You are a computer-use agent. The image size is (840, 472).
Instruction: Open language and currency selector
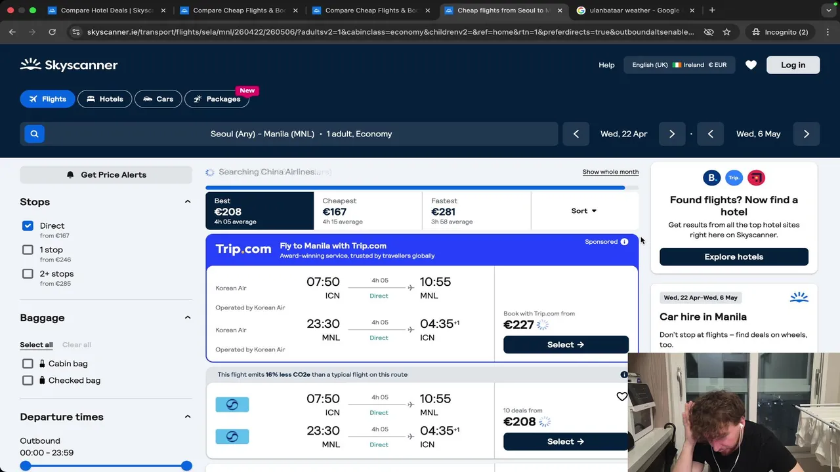(x=679, y=65)
